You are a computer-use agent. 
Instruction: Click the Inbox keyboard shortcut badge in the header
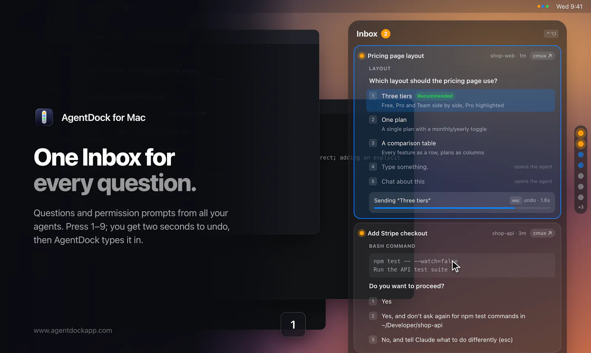pos(551,34)
